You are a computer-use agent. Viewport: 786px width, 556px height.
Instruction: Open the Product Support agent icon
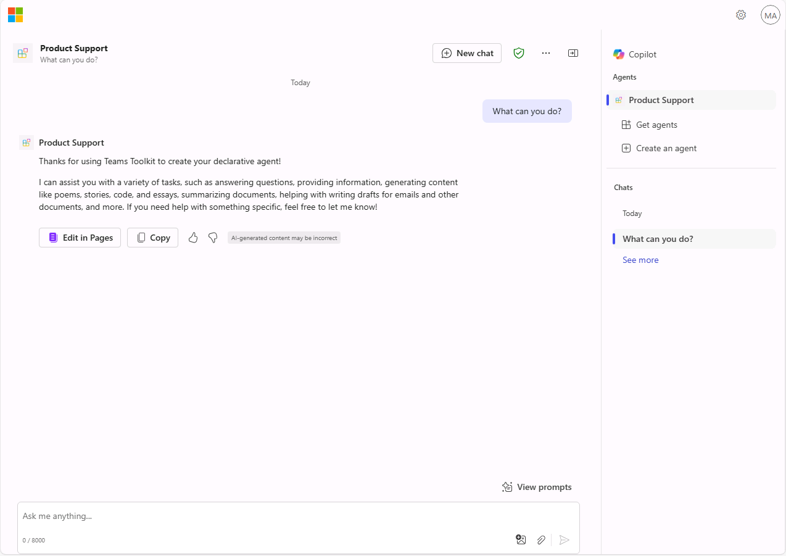22,53
